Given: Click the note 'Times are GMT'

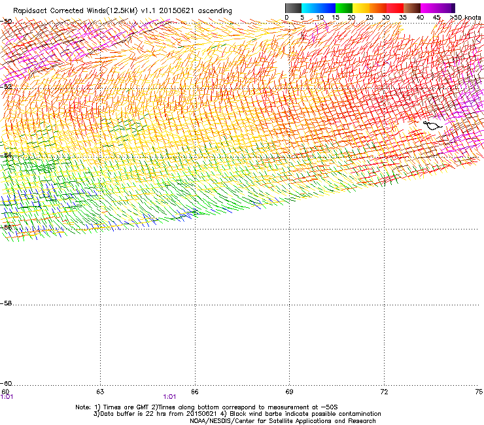Looking at the screenshot, I should coord(126,407).
